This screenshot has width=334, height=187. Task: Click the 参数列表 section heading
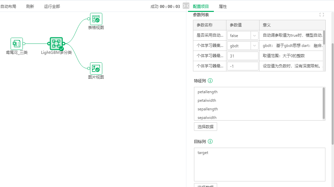pyautogui.click(x=201, y=15)
